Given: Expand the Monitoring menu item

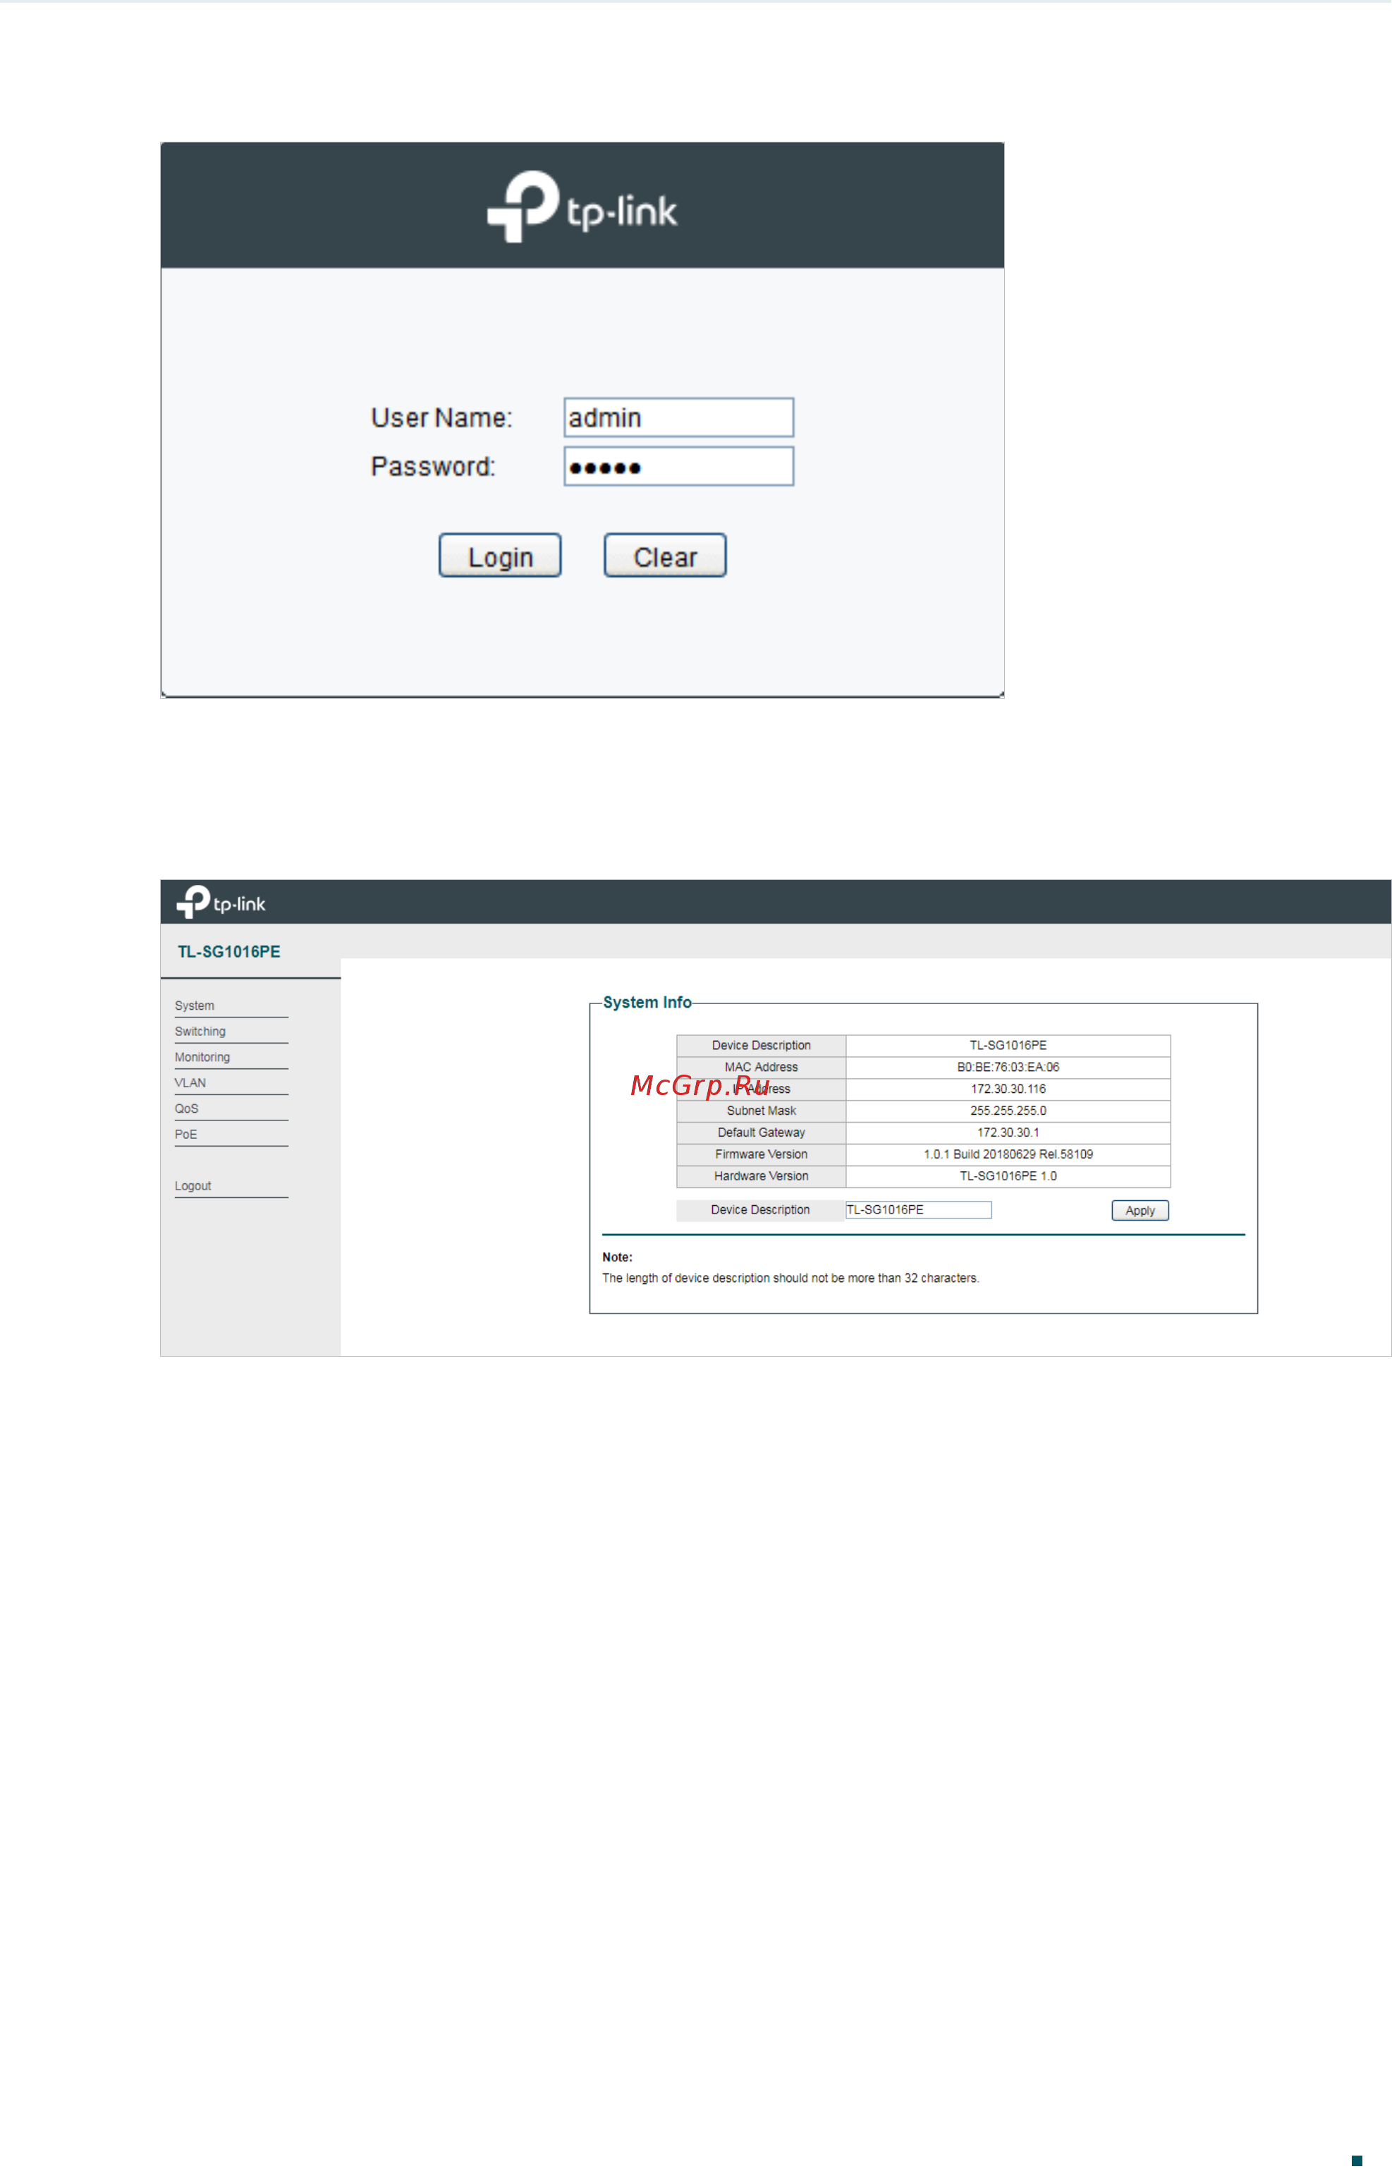Looking at the screenshot, I should pyautogui.click(x=202, y=1058).
